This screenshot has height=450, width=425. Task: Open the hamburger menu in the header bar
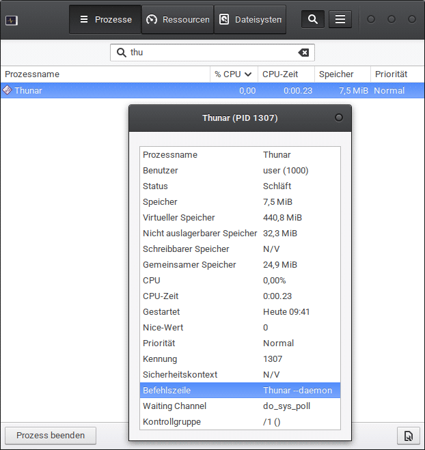(x=340, y=19)
